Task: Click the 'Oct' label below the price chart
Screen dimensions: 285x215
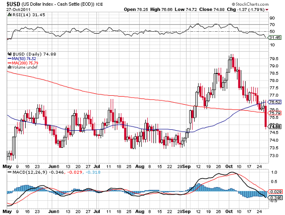Action: point(229,166)
